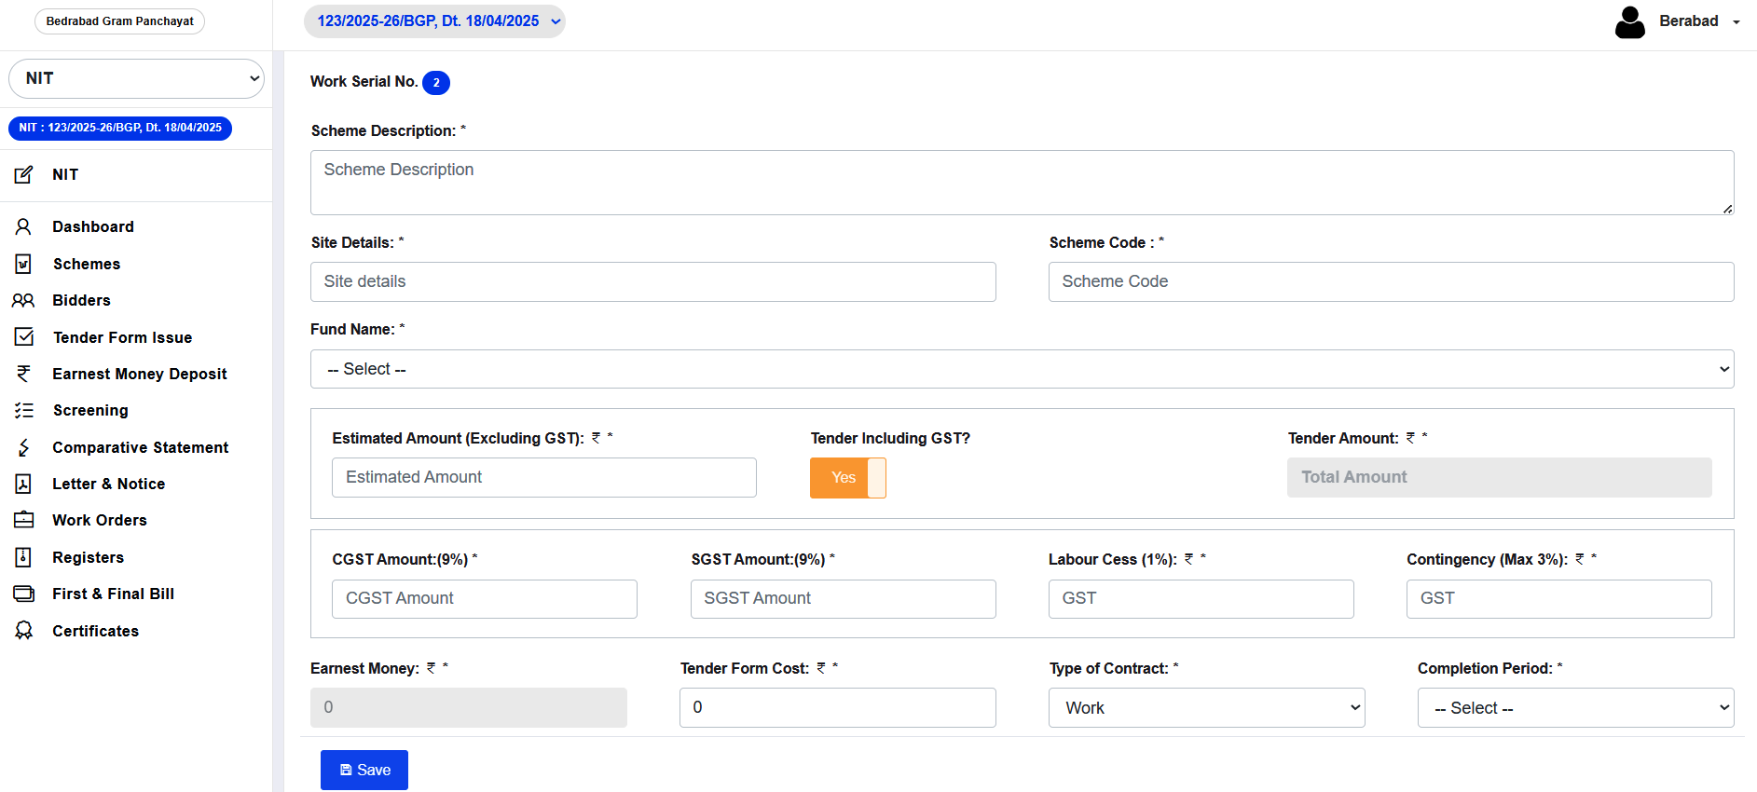Click the Bedrabad Gram Panchayat button
Viewport: 1757px width, 792px height.
(120, 21)
